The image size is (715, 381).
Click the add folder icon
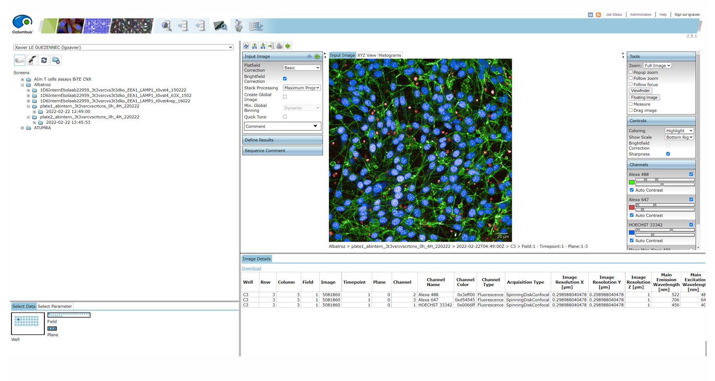[56, 60]
